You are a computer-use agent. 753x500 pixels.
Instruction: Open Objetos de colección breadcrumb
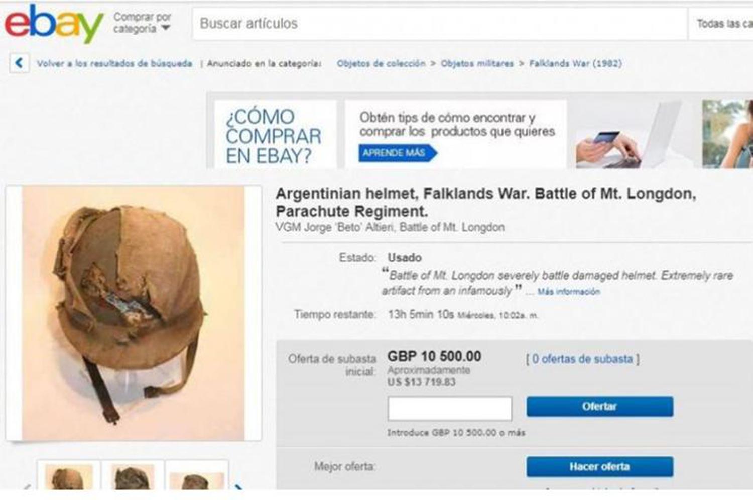[x=381, y=63]
